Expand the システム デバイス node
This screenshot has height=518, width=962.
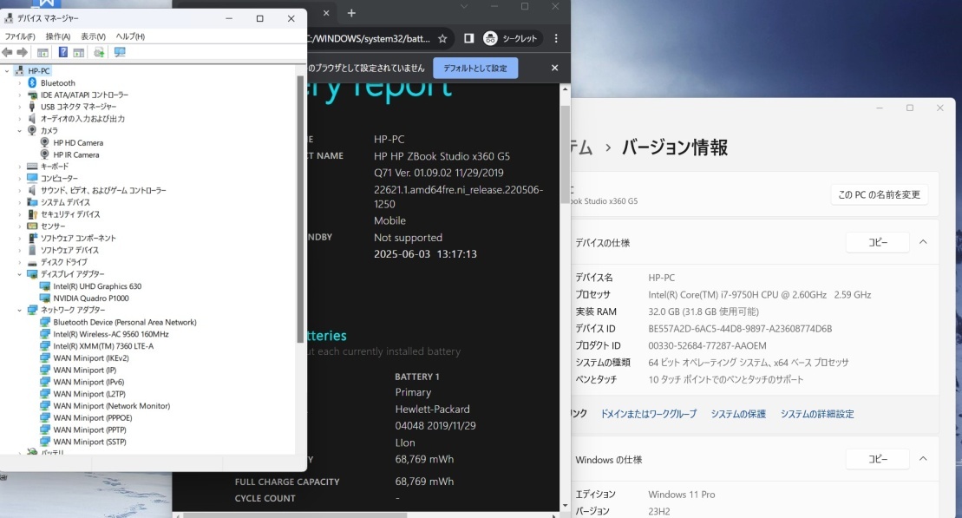[19, 202]
